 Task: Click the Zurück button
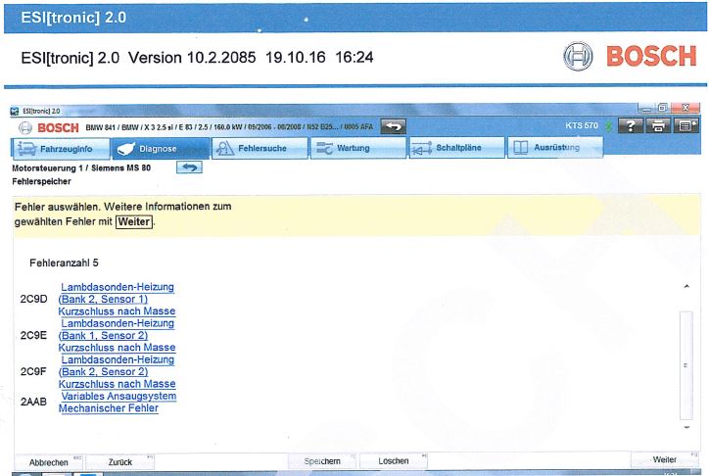tap(120, 462)
